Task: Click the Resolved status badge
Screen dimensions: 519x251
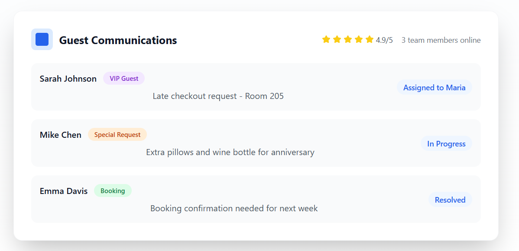Action: point(450,200)
